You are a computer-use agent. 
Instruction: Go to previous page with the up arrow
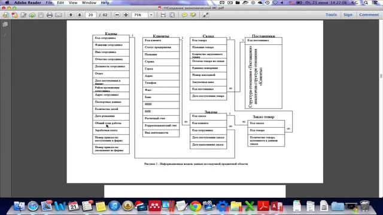click(71, 15)
